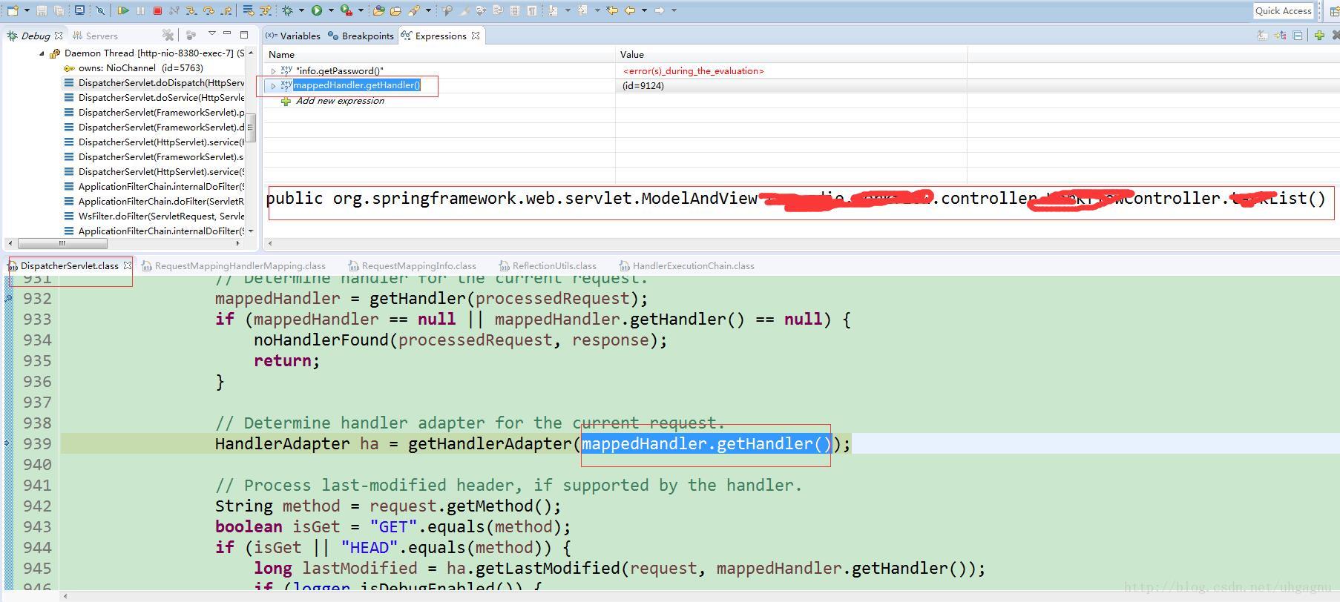Open the Debug launch dropdown arrow
The height and width of the screenshot is (602, 1340).
coord(301,10)
